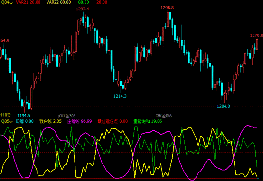Click the 110天 period indicator
This screenshot has width=263, height=181.
coord(6,115)
